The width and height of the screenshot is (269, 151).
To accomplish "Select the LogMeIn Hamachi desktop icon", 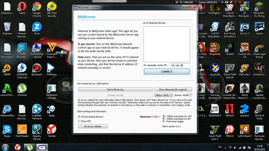I will [x=37, y=112].
